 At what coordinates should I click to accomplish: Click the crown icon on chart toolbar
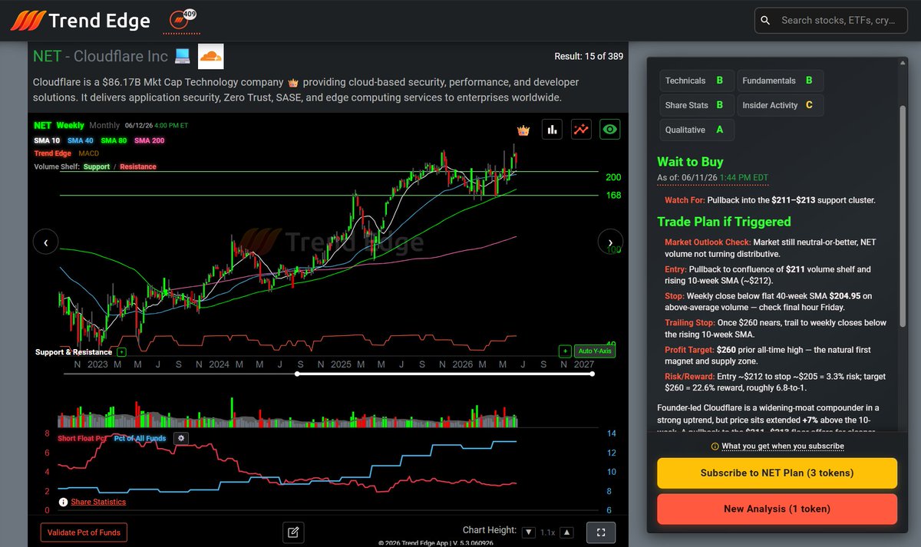point(523,130)
